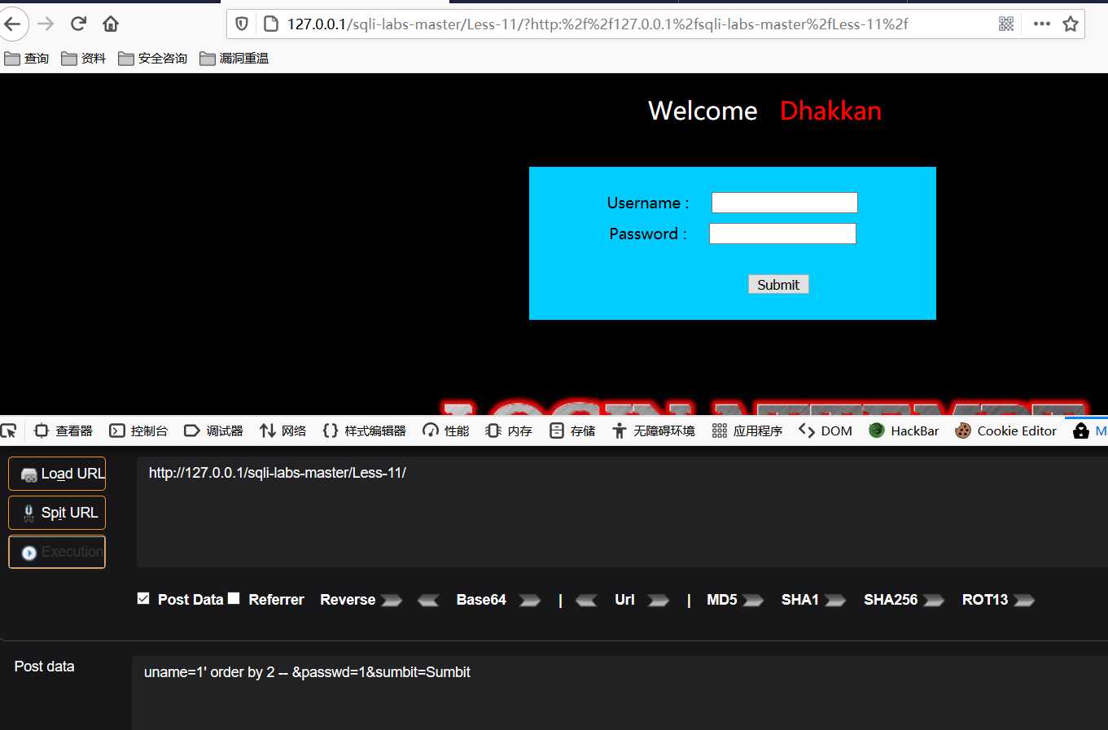Click the Dhakkan red text
Viewport: 1108px width, 730px height.
pyautogui.click(x=830, y=111)
